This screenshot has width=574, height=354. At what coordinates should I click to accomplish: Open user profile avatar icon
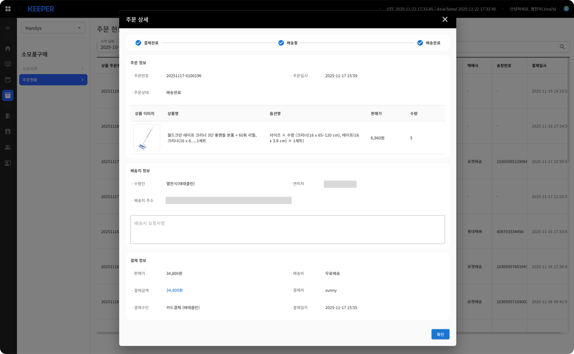coord(566,9)
